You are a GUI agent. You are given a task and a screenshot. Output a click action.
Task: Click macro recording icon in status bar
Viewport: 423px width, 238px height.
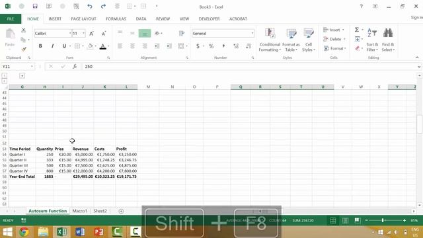[24, 220]
